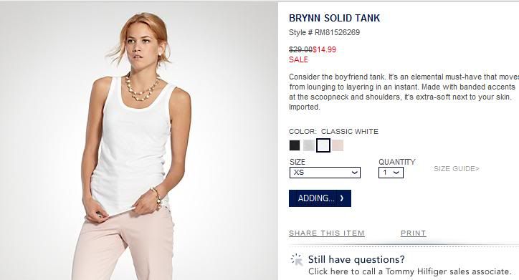Click the model product photo

tap(139, 141)
